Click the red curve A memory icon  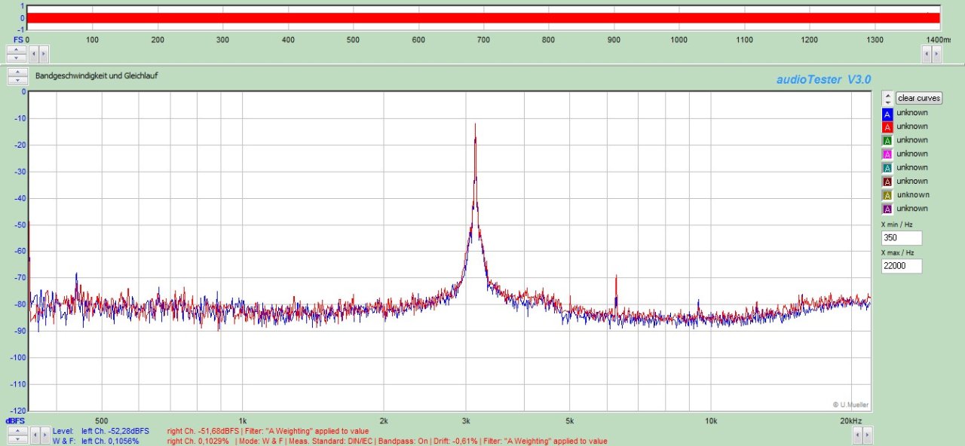pos(887,127)
